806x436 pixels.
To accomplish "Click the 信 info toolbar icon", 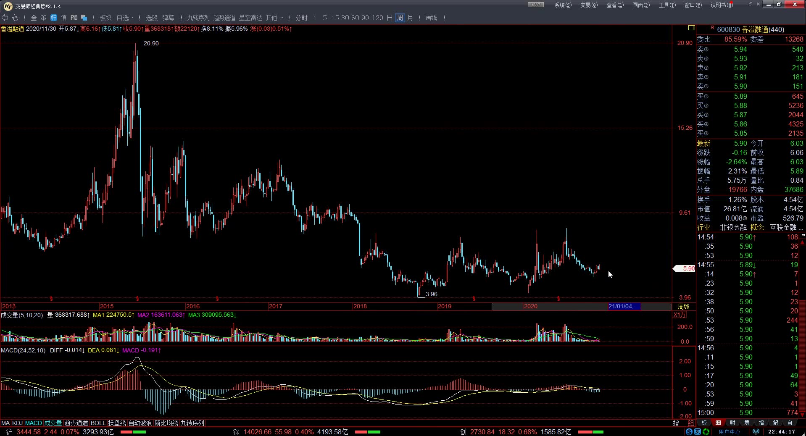I will click(63, 18).
